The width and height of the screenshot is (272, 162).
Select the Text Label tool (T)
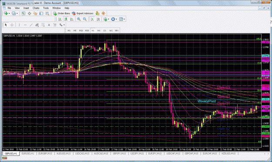55,25
